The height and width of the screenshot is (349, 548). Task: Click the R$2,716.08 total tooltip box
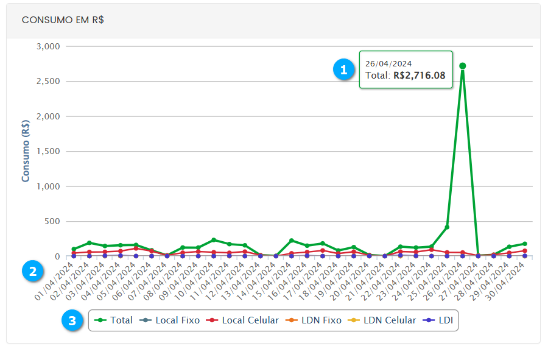[x=406, y=70]
